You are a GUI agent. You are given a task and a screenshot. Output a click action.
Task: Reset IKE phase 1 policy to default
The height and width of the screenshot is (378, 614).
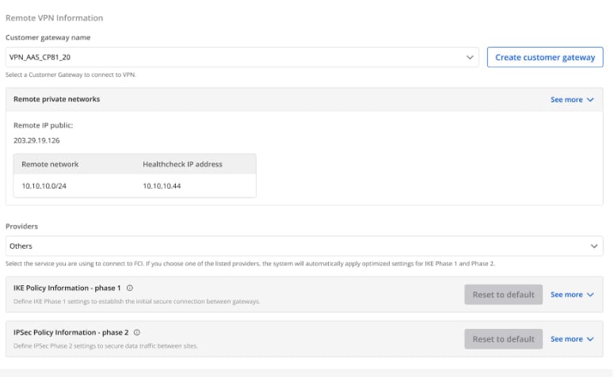(503, 295)
